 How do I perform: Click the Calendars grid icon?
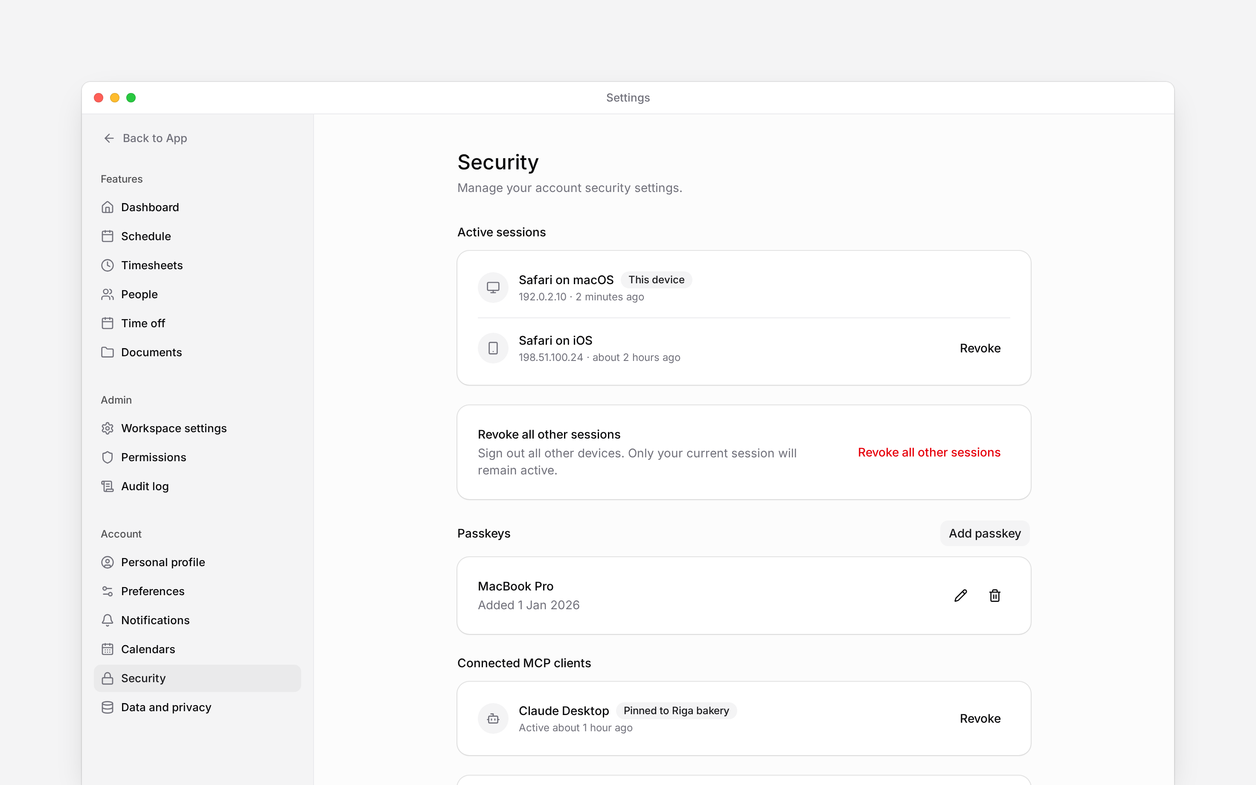[108, 649]
